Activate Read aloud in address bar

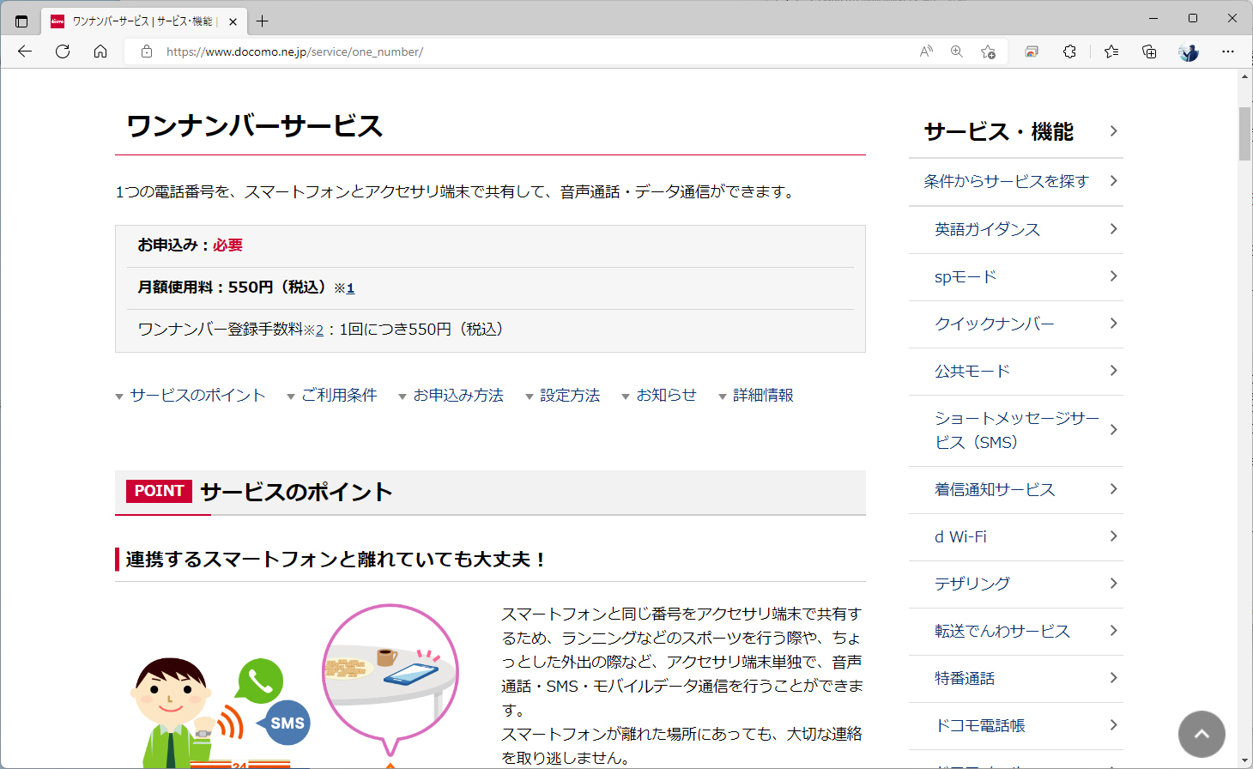click(x=926, y=51)
